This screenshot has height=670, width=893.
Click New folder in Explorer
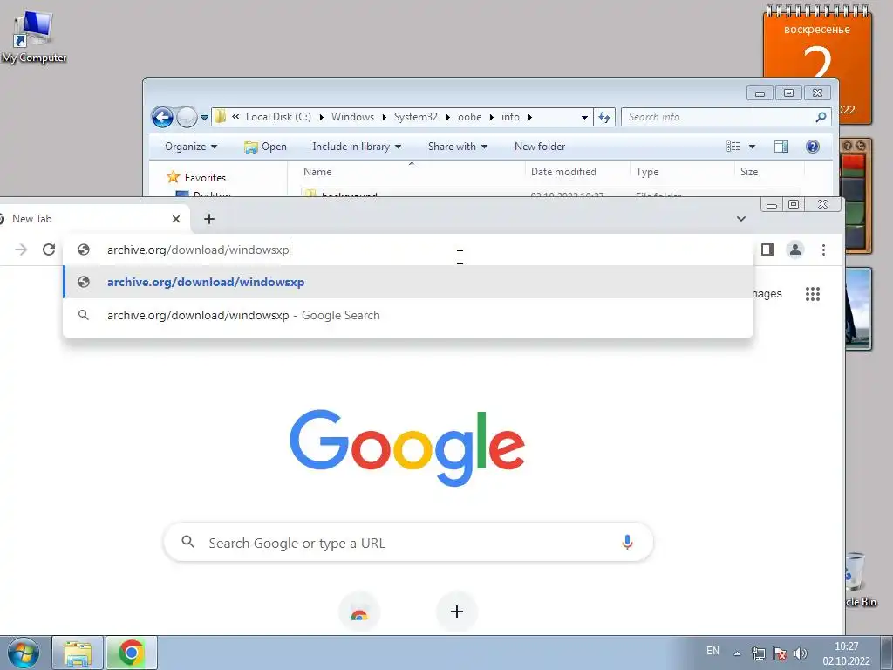tap(540, 147)
